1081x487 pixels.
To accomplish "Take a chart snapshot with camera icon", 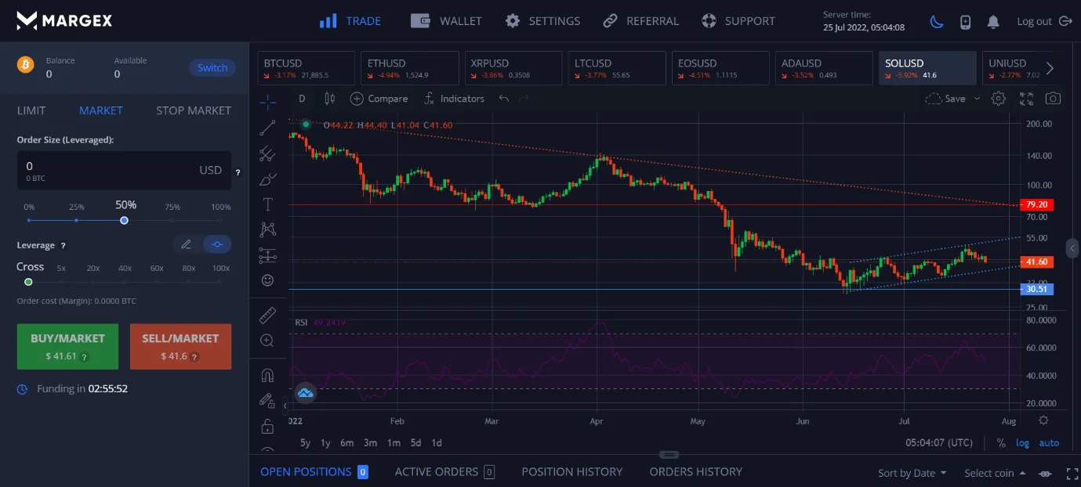I will (1053, 99).
